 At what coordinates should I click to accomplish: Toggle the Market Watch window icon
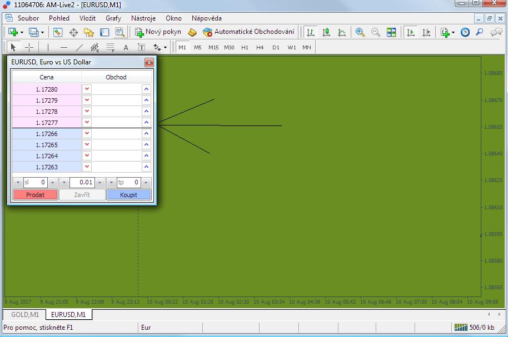point(58,32)
